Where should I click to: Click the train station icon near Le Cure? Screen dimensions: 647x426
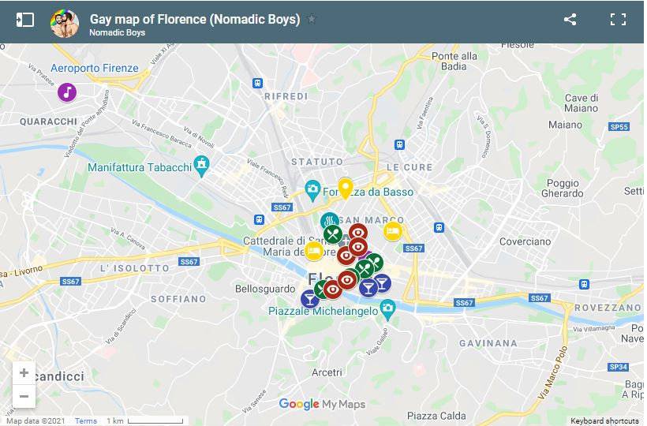[399, 144]
